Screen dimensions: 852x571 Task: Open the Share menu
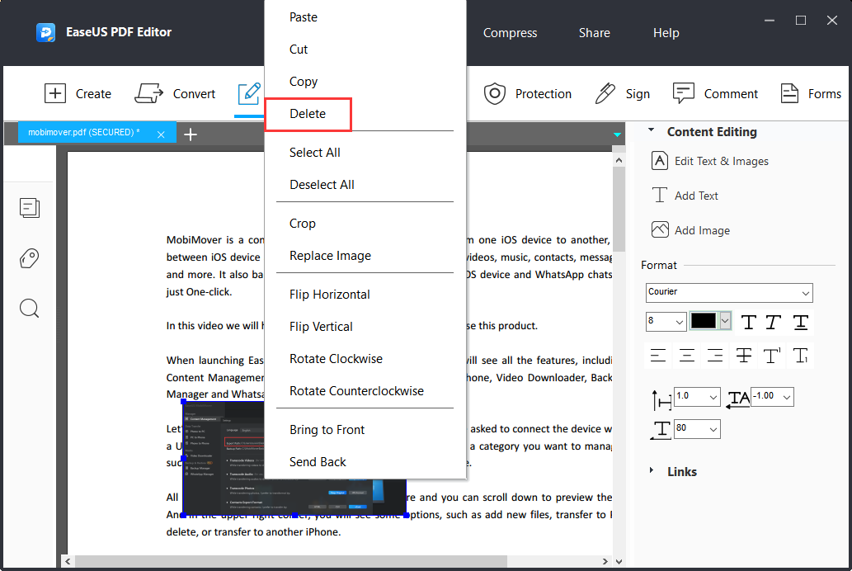point(595,33)
